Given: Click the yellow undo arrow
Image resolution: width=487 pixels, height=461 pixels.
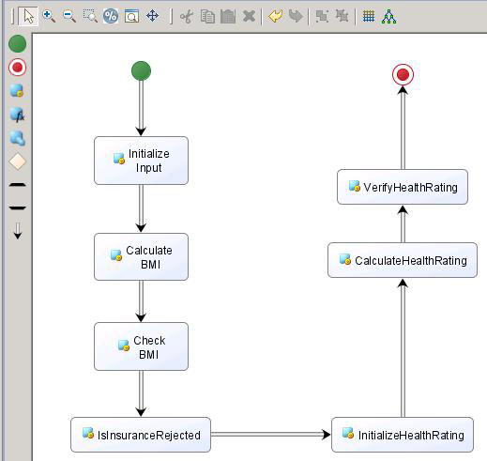Looking at the screenshot, I should (x=276, y=16).
